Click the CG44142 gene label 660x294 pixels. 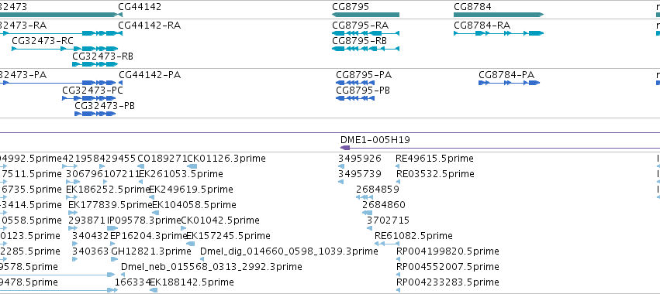coord(140,7)
